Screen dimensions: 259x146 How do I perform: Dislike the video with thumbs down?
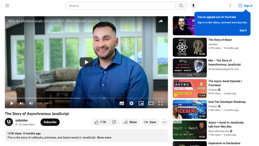pos(114,122)
